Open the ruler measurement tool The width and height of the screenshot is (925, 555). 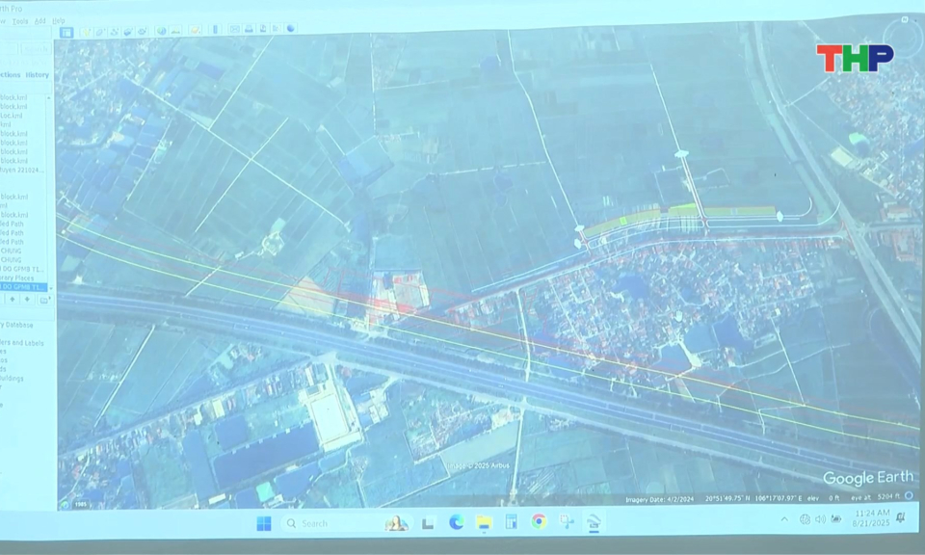215,31
